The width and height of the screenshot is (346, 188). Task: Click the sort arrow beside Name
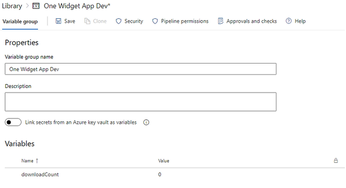coord(37,161)
